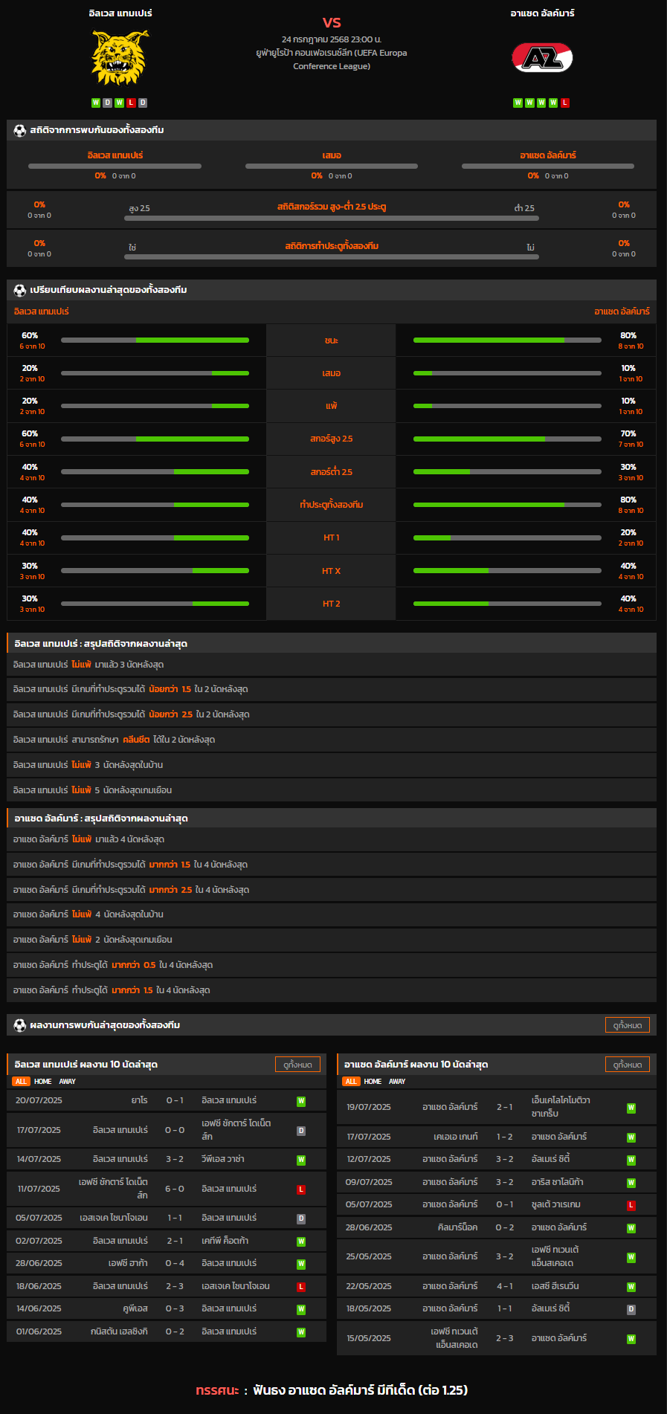The image size is (667, 1414).
Task: Click the red L form badge under AZ logo
Action: pos(565,103)
